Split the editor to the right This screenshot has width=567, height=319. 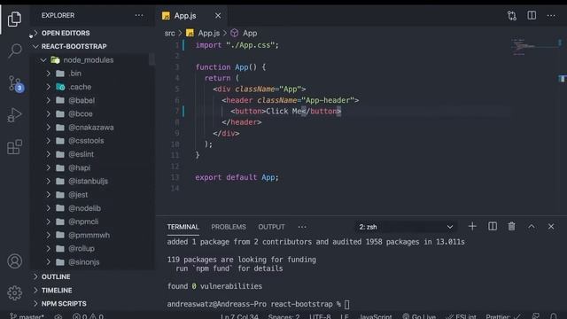[x=532, y=16]
